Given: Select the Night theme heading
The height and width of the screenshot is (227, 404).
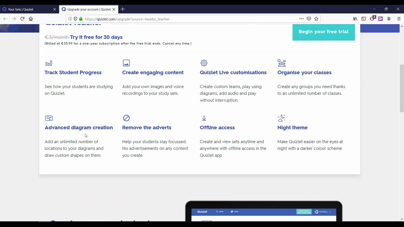Looking at the screenshot, I should click(x=292, y=128).
